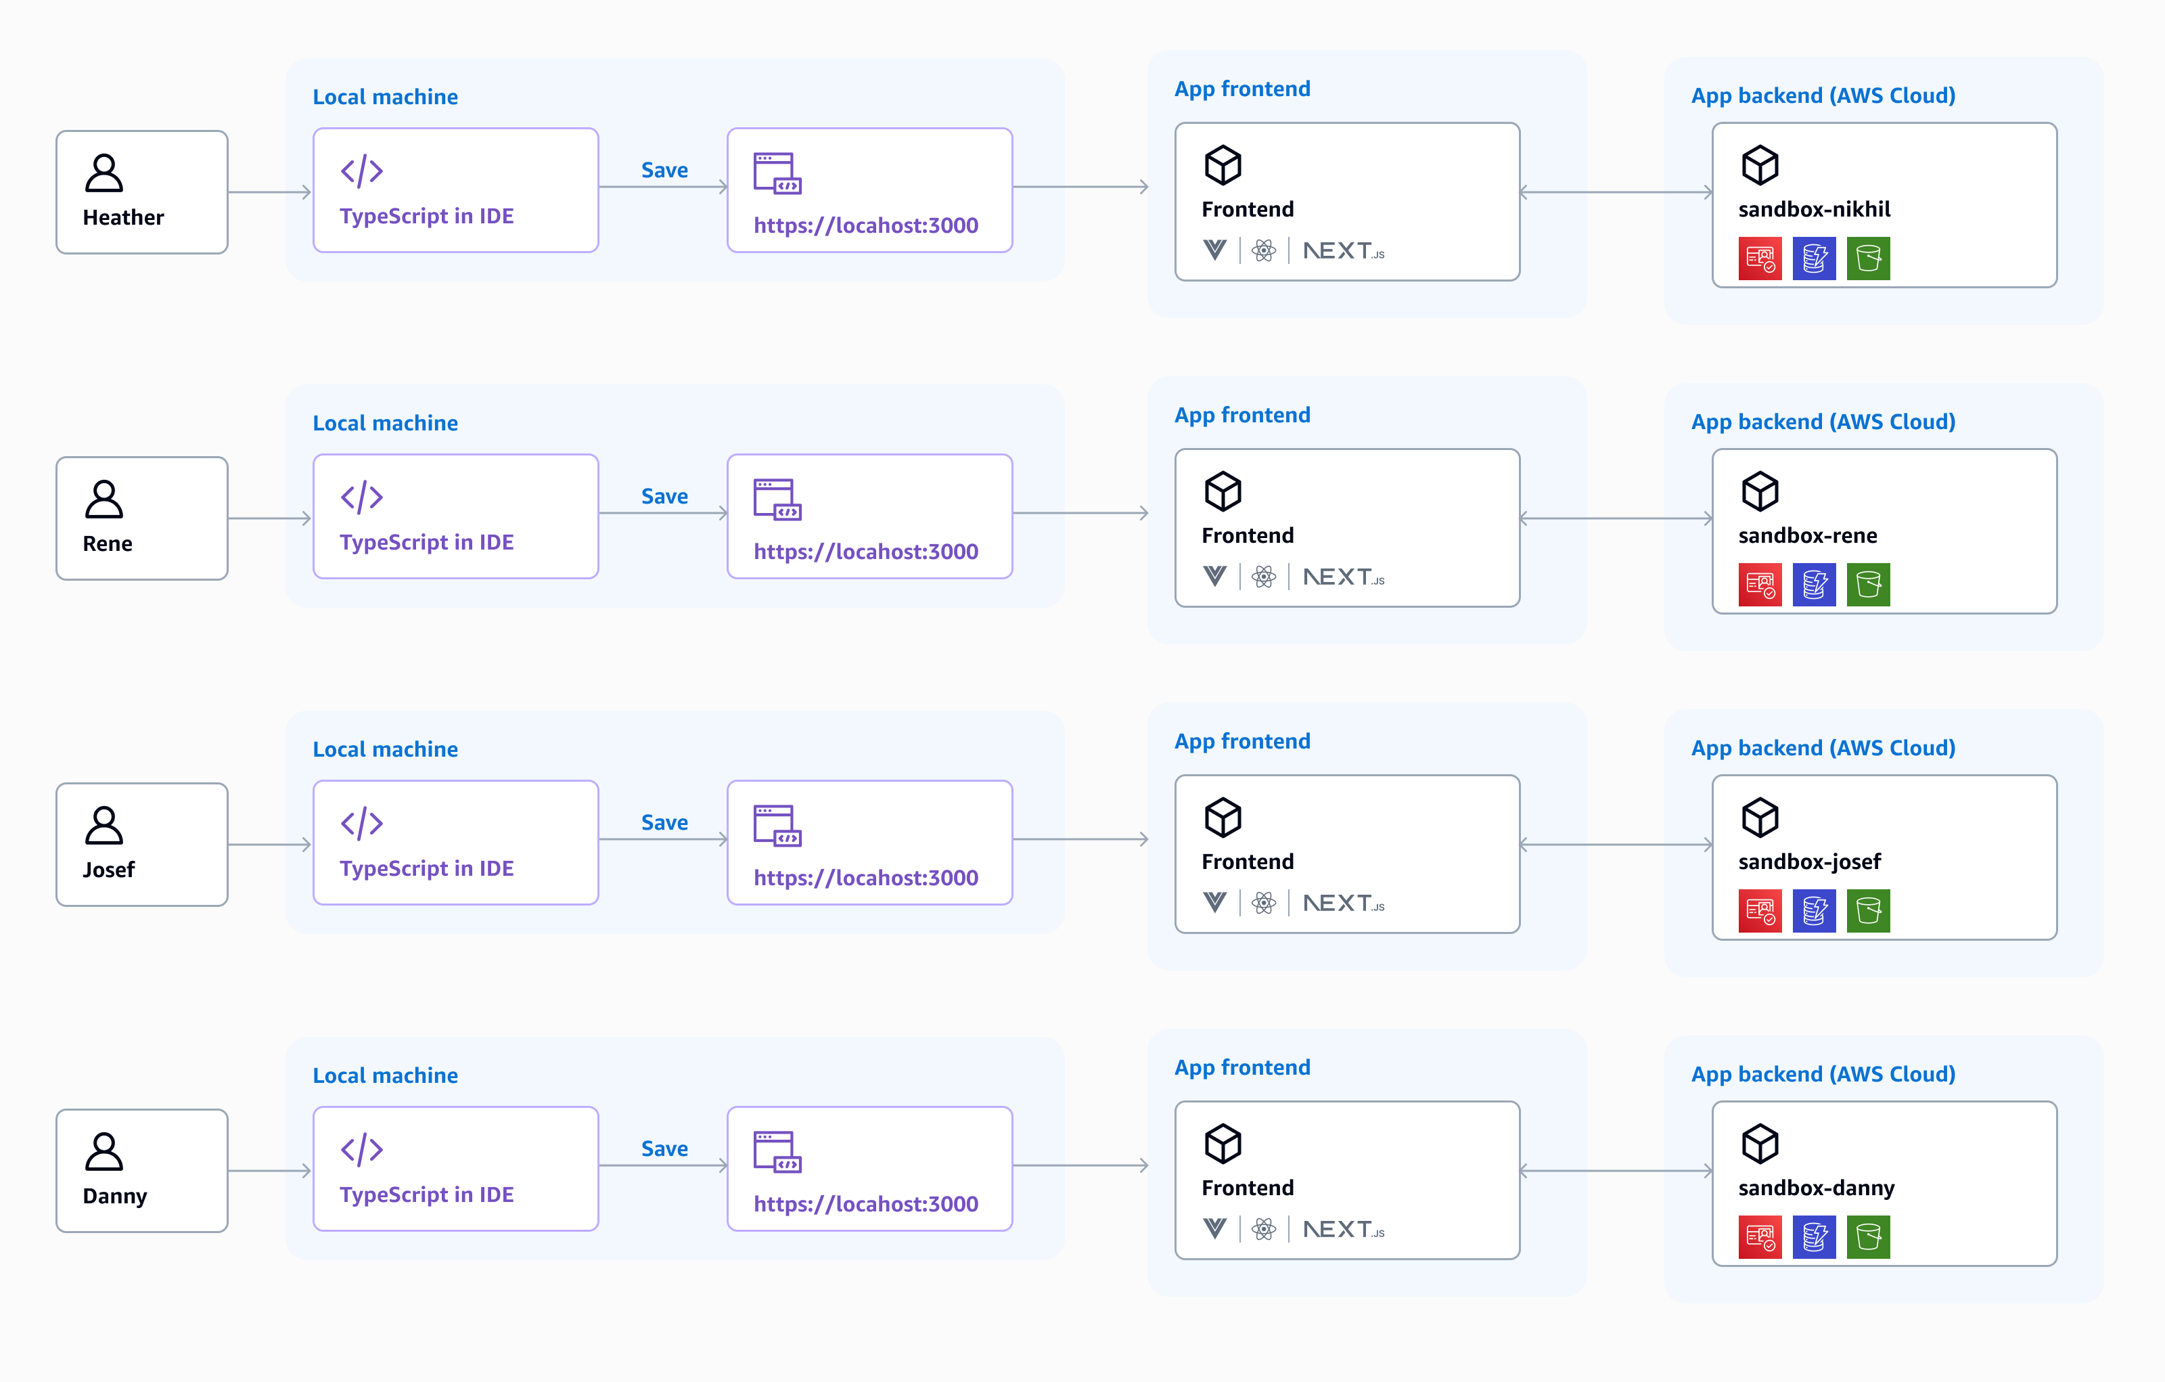Click the green S3 bucket icon in sandbox-nikhil

click(x=1868, y=259)
